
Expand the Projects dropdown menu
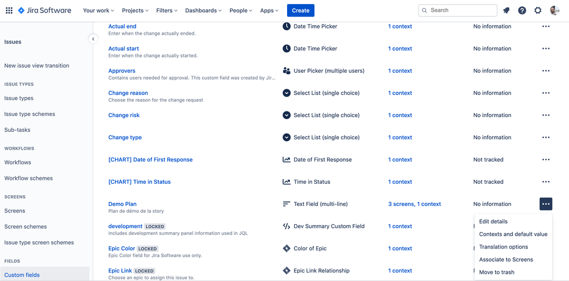click(x=135, y=10)
